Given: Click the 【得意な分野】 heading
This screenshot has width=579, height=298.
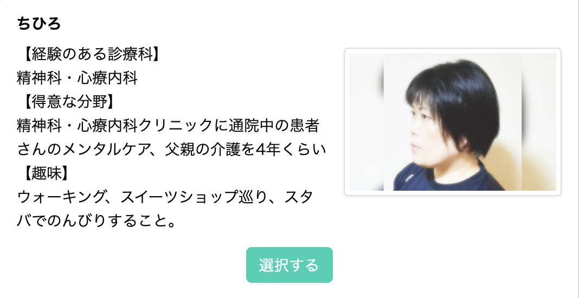Looking at the screenshot, I should (67, 102).
